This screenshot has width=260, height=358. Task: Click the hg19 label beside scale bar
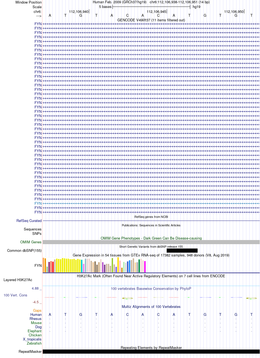point(197,7)
